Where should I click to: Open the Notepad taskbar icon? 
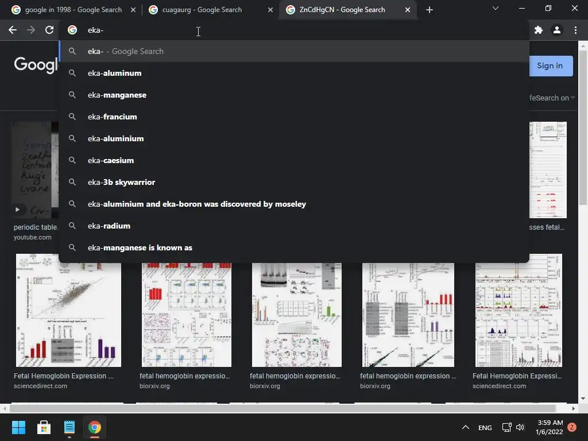(x=69, y=427)
